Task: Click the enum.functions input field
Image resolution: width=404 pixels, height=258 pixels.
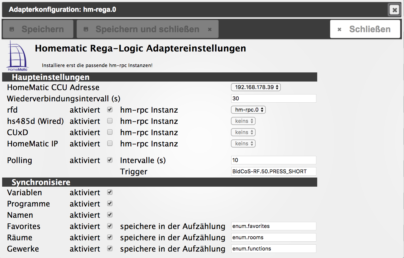Action: point(274,249)
